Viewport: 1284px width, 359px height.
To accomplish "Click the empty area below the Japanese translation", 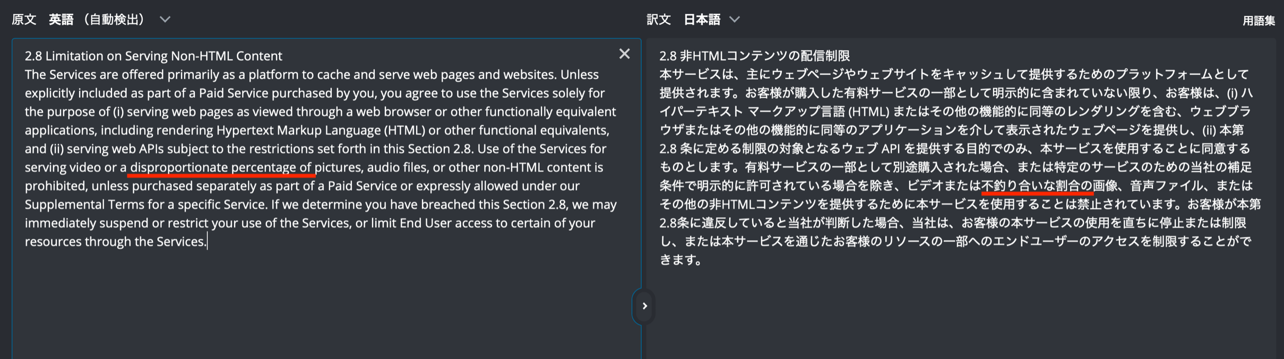I will point(955,313).
